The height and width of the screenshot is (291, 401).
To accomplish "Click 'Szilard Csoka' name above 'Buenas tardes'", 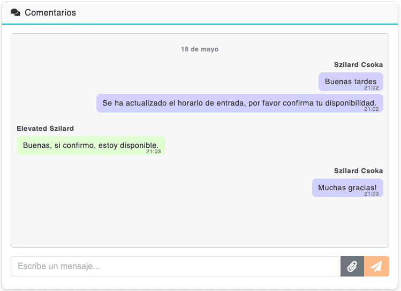I will coord(358,65).
